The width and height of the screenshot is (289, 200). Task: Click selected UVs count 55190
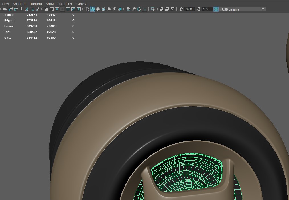(x=51, y=38)
